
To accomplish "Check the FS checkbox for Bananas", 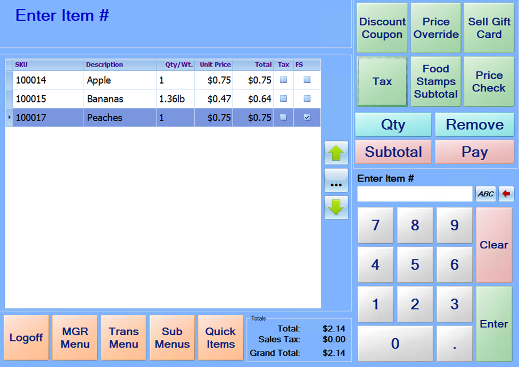I will (307, 99).
